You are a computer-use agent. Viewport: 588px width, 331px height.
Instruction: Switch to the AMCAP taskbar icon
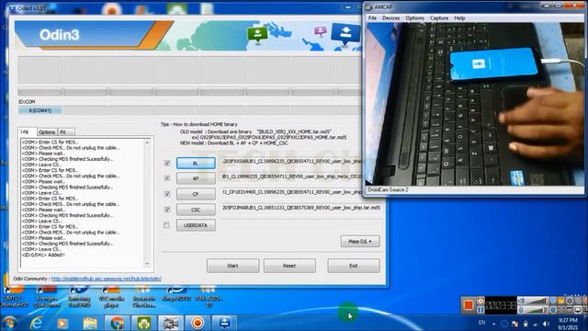click(171, 323)
